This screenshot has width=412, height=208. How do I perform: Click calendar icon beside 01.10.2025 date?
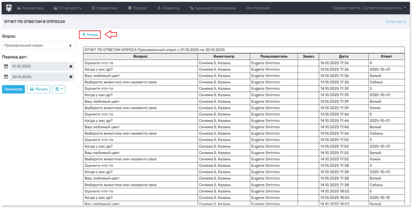(6, 67)
